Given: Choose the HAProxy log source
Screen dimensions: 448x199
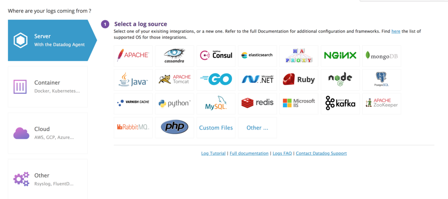Looking at the screenshot, I should click(x=299, y=56).
